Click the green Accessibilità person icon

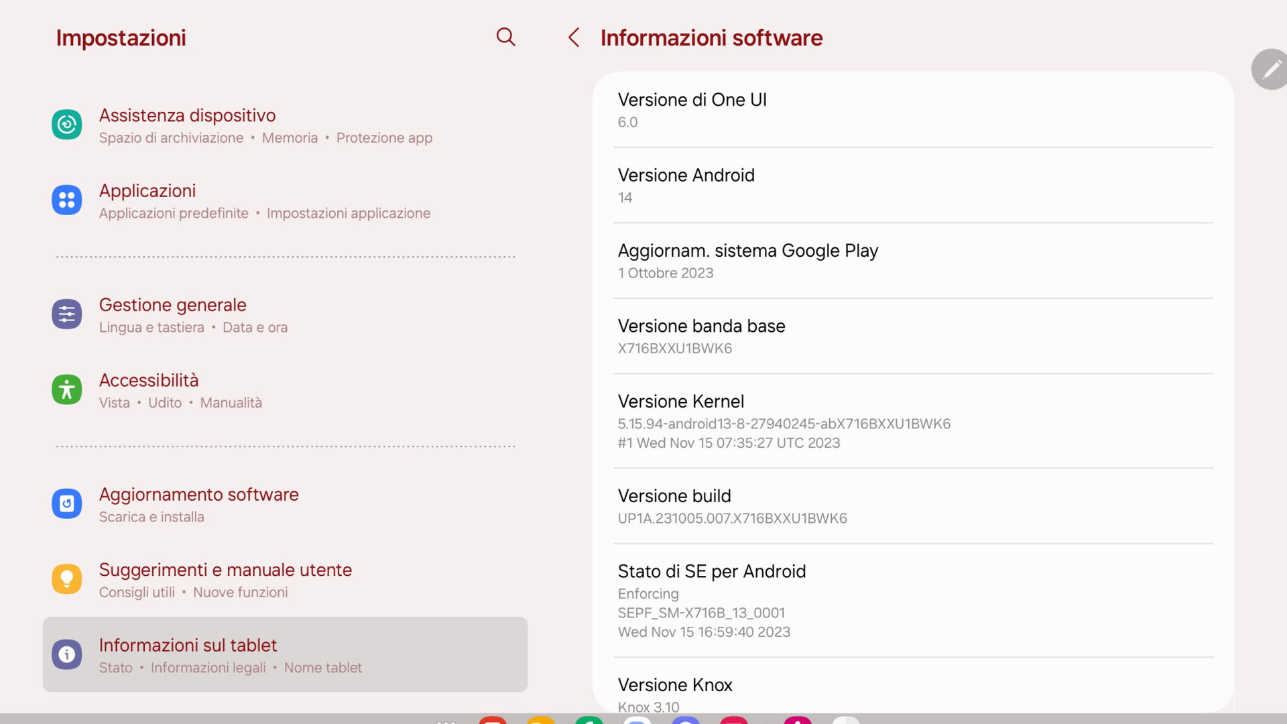(67, 389)
